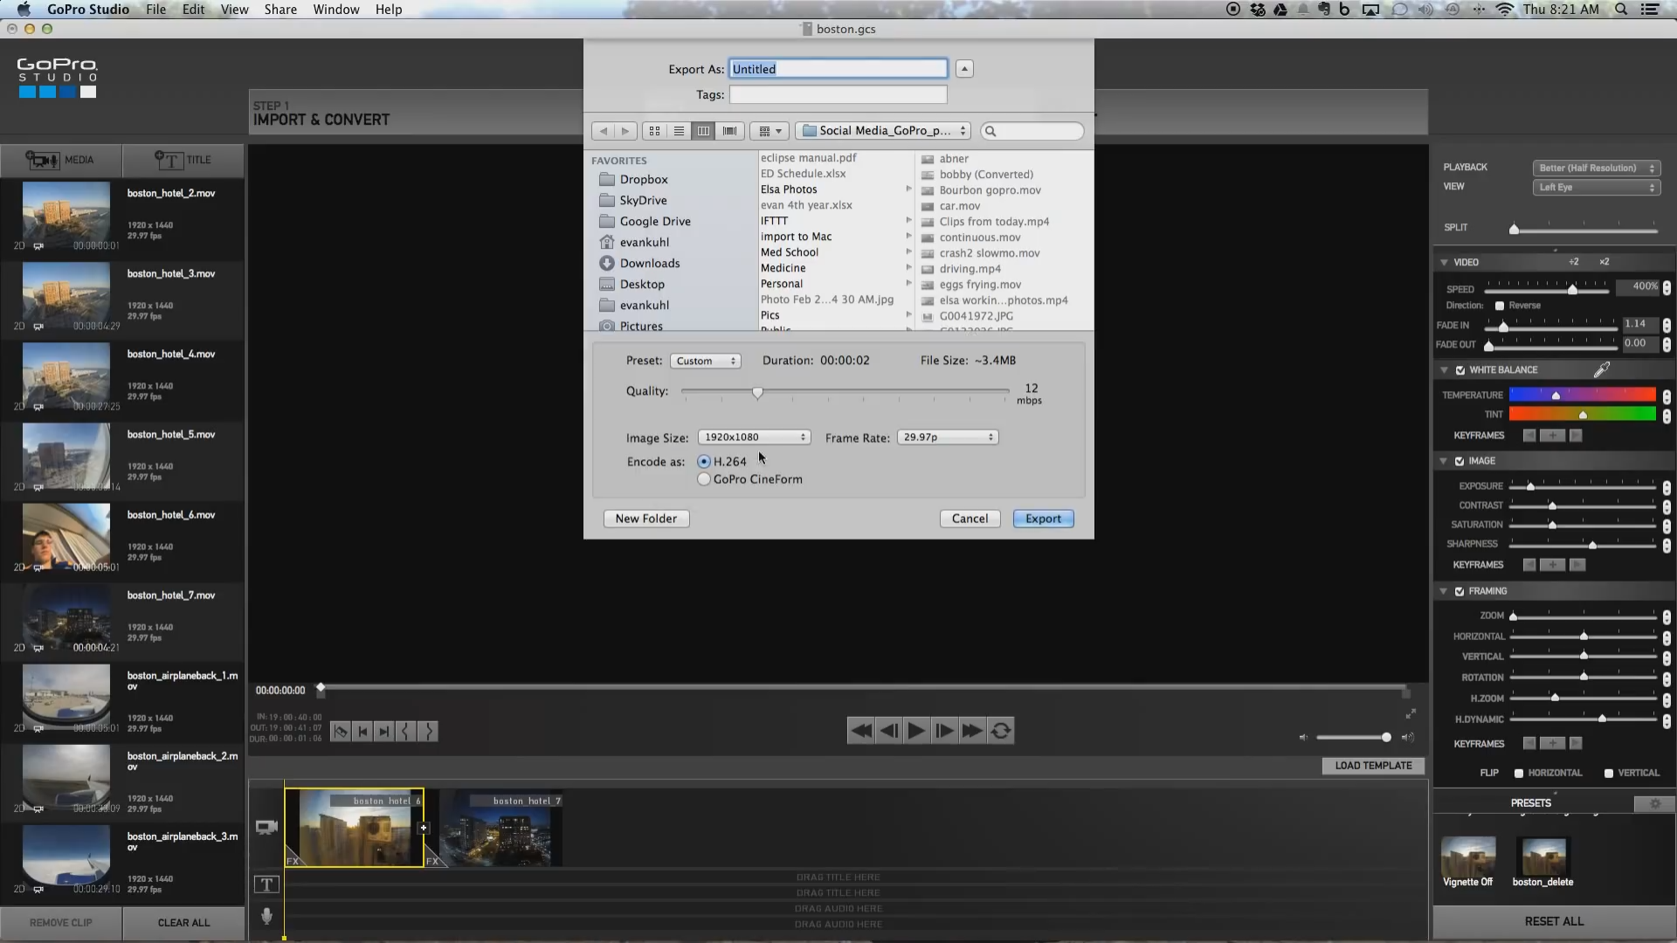Click the Export button
The height and width of the screenshot is (943, 1677).
(1043, 519)
